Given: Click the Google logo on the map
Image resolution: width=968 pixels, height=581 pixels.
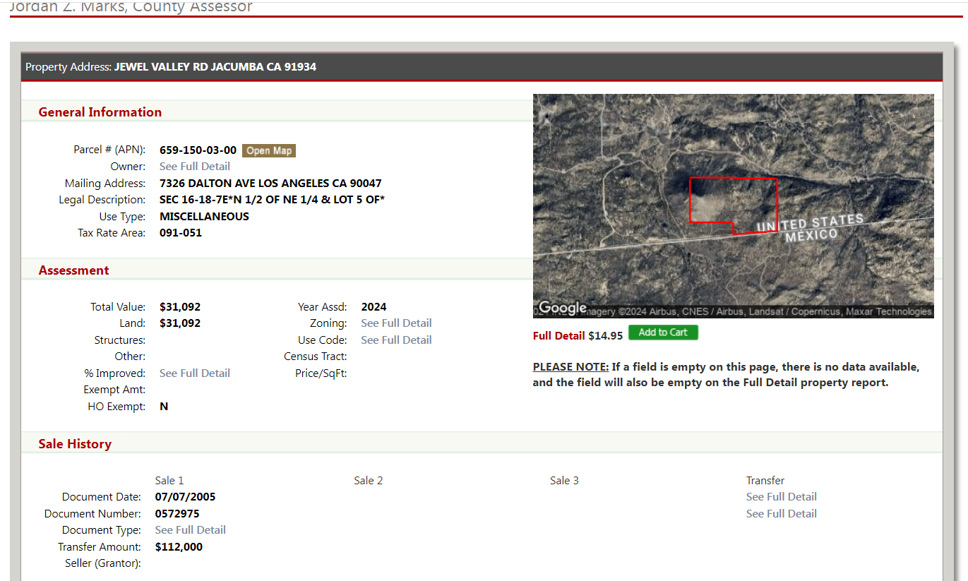Looking at the screenshot, I should pyautogui.click(x=563, y=309).
